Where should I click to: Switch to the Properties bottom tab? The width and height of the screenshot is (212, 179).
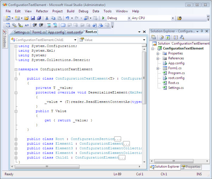pyautogui.click(x=191, y=167)
